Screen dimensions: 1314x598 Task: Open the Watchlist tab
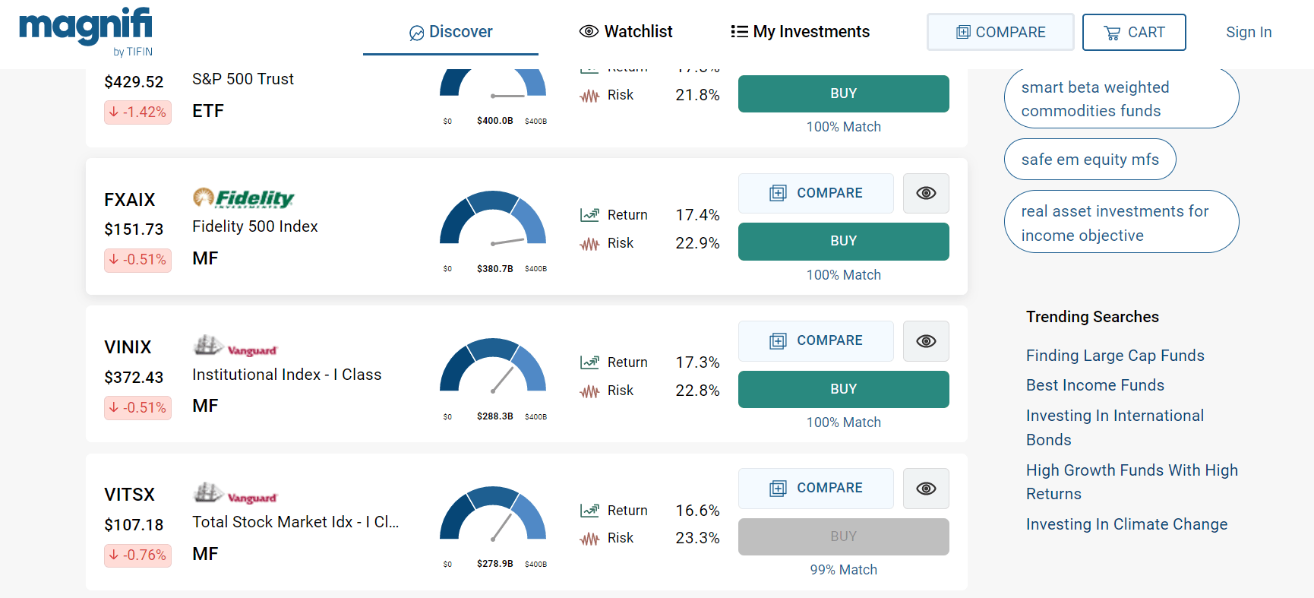pos(626,32)
